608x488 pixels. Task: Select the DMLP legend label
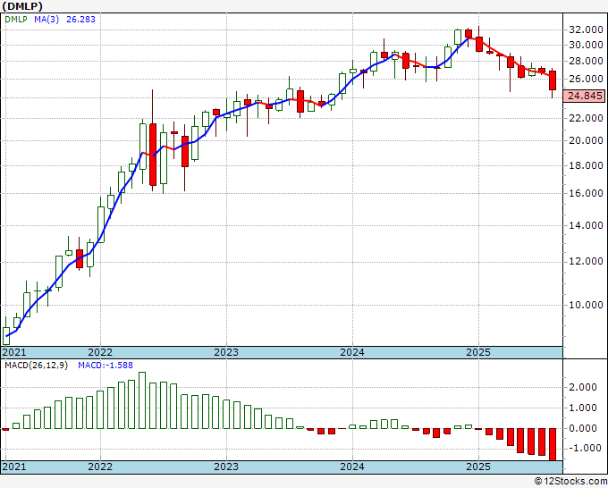pos(16,19)
